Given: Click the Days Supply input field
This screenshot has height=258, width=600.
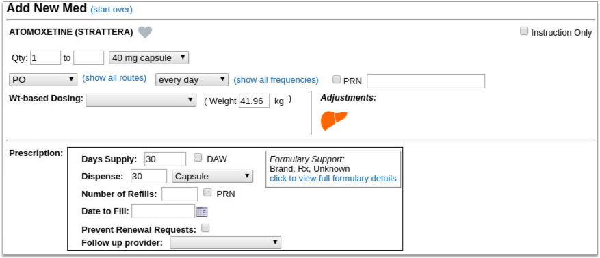Looking at the screenshot, I should (x=166, y=159).
